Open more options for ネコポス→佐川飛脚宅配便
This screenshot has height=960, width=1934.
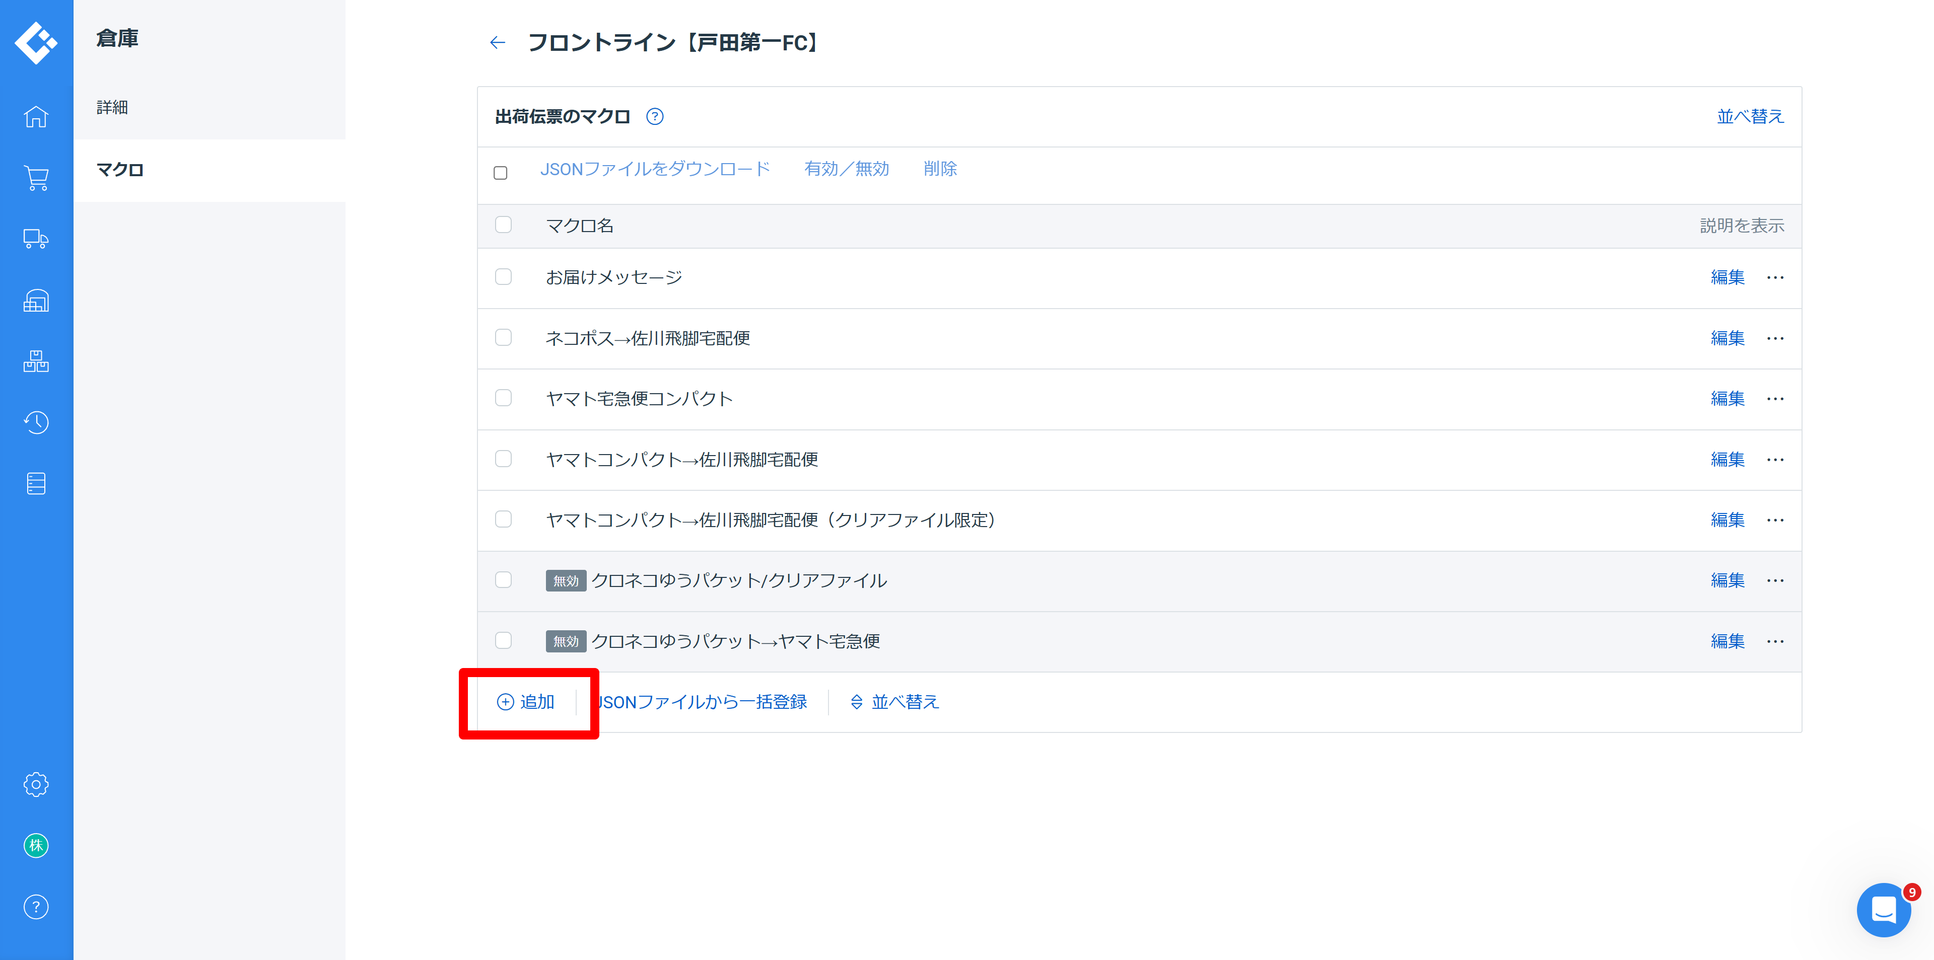pos(1775,338)
